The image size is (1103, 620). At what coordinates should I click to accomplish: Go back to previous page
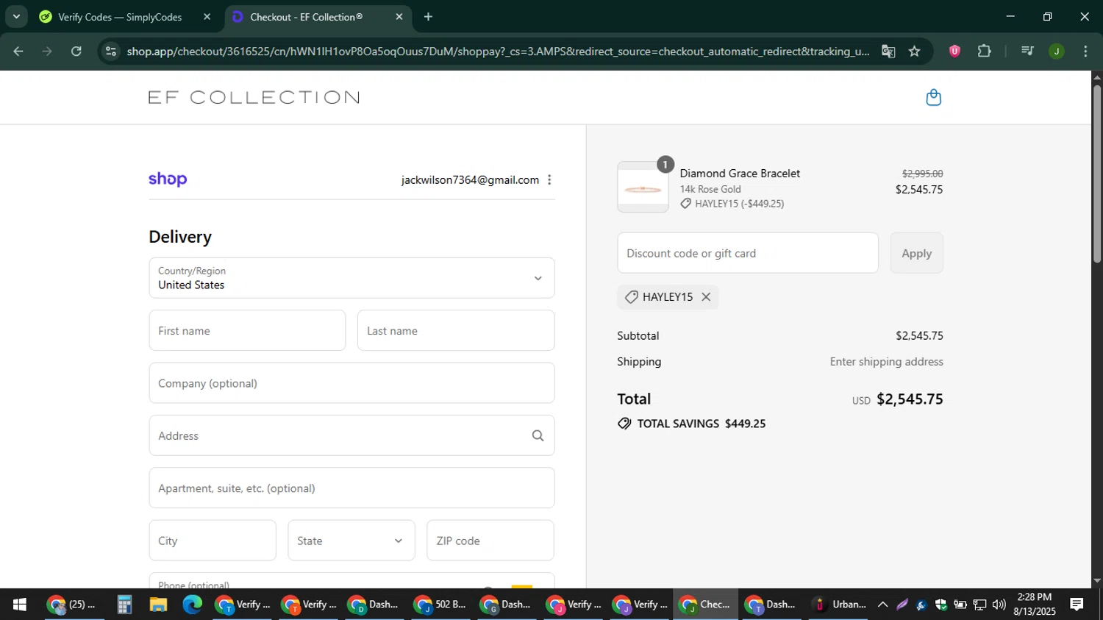point(18,51)
